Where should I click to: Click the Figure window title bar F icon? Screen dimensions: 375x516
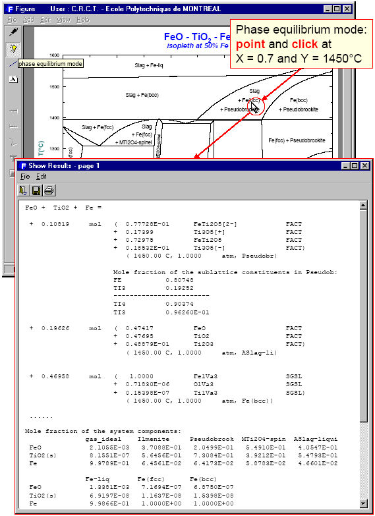(9, 9)
